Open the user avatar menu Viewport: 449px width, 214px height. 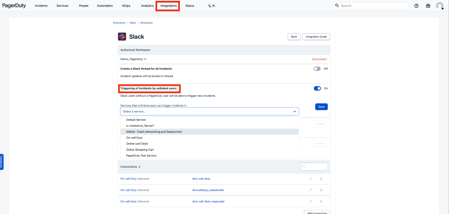439,6
